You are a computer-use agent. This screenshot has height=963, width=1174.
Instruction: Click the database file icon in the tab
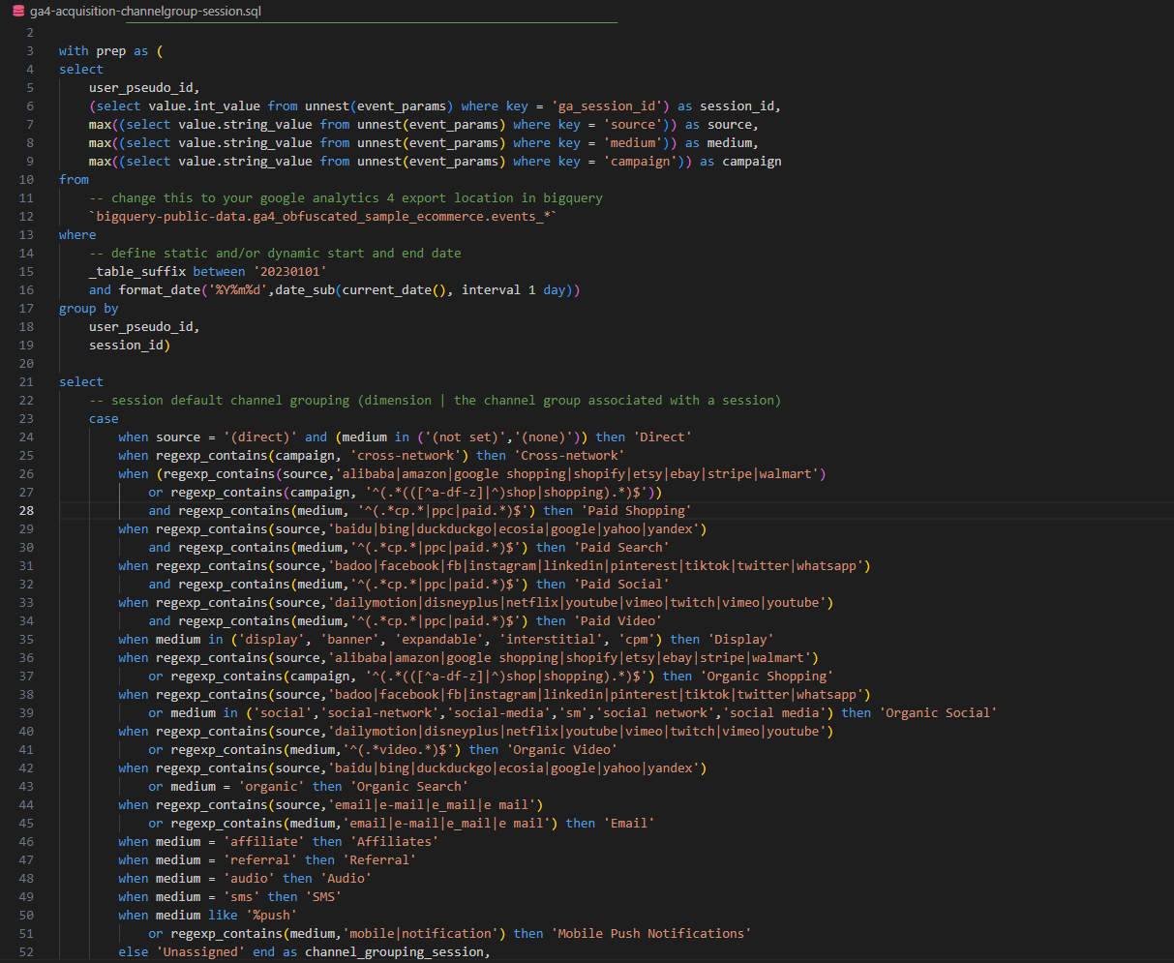pos(17,12)
